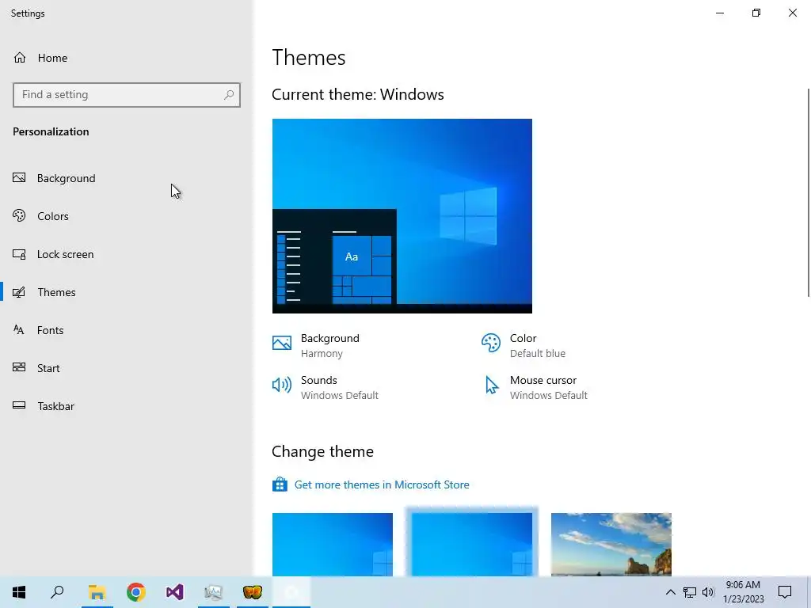The width and height of the screenshot is (811, 608).
Task: Open the Fonts settings page
Action: point(127,330)
